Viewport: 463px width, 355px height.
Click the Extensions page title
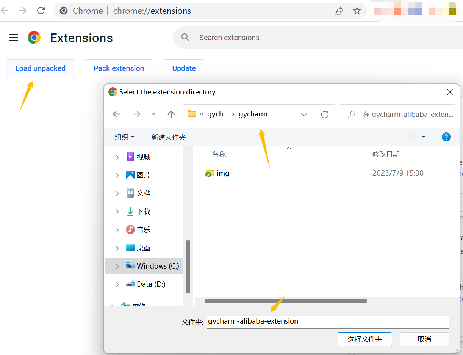pyautogui.click(x=81, y=38)
